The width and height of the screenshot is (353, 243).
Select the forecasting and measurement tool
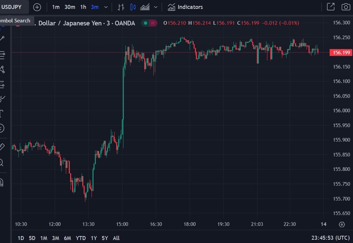point(2,84)
